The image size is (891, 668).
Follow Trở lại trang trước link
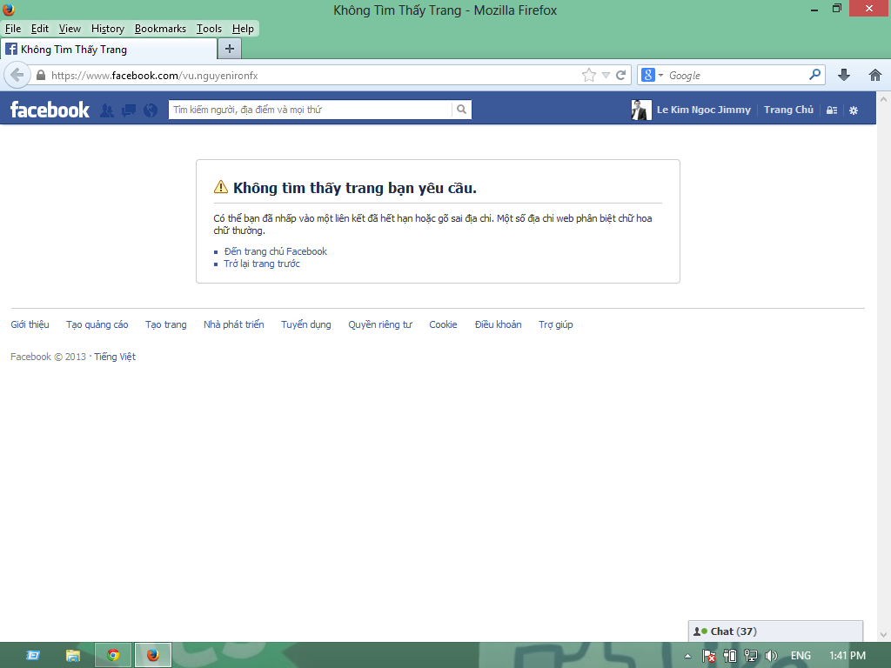pos(262,264)
